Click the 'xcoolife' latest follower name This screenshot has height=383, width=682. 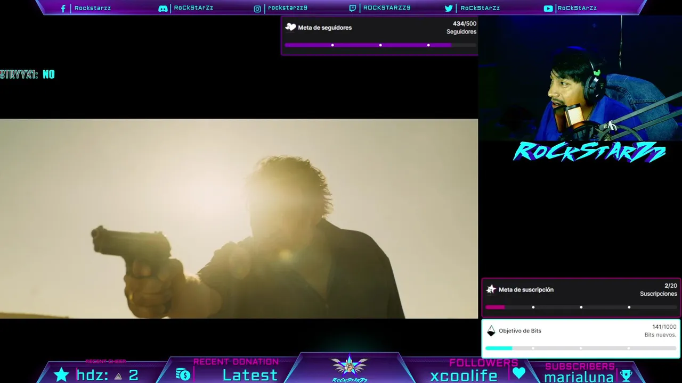[x=464, y=376]
